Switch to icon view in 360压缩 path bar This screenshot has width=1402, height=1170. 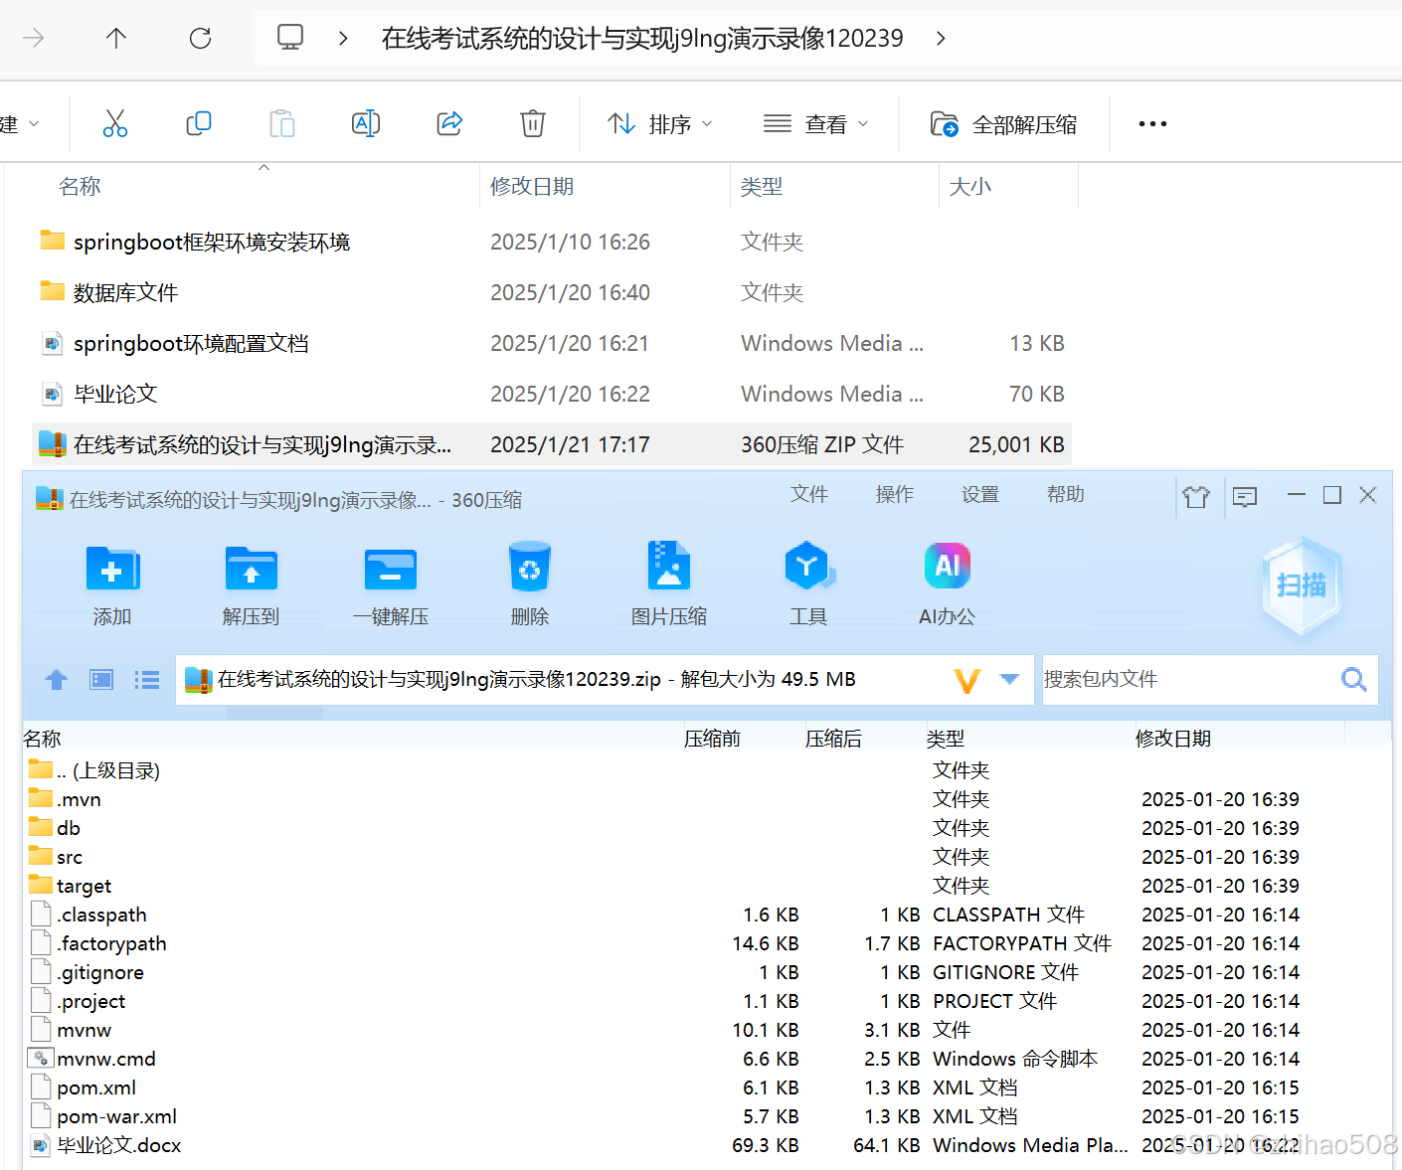[x=101, y=680]
